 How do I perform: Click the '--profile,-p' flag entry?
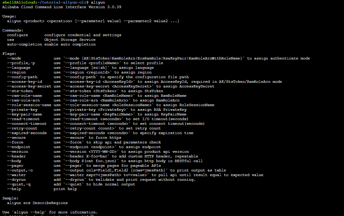point(21,63)
